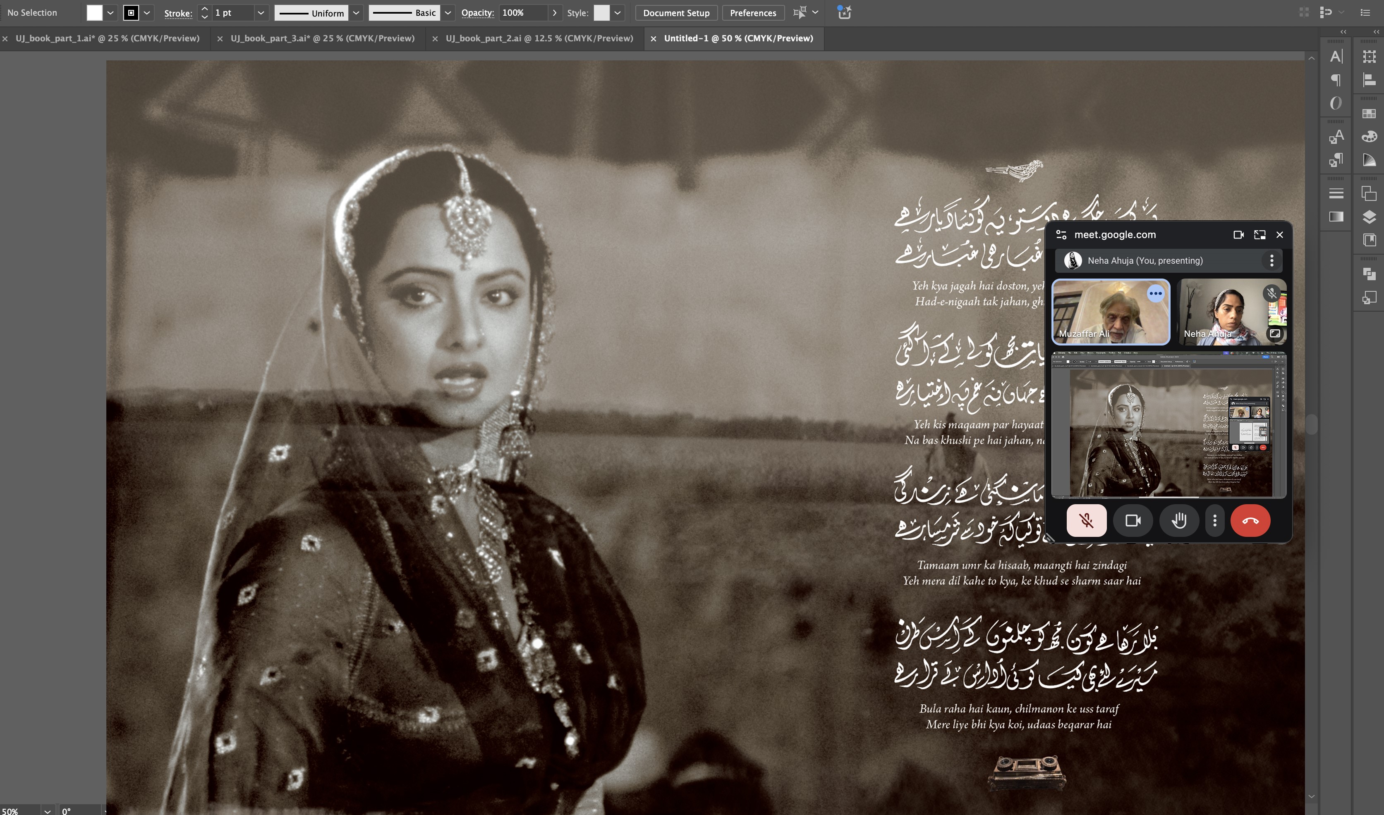Click the white fill color swatch
Screen dimensions: 1384x815
[95, 13]
